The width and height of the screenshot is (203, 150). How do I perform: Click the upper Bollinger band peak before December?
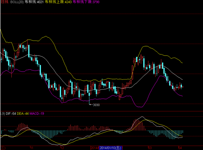[x=46, y=36]
